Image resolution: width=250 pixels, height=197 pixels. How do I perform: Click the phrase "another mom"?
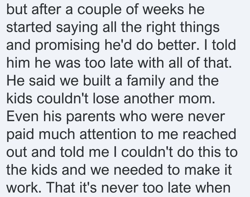[169, 99]
